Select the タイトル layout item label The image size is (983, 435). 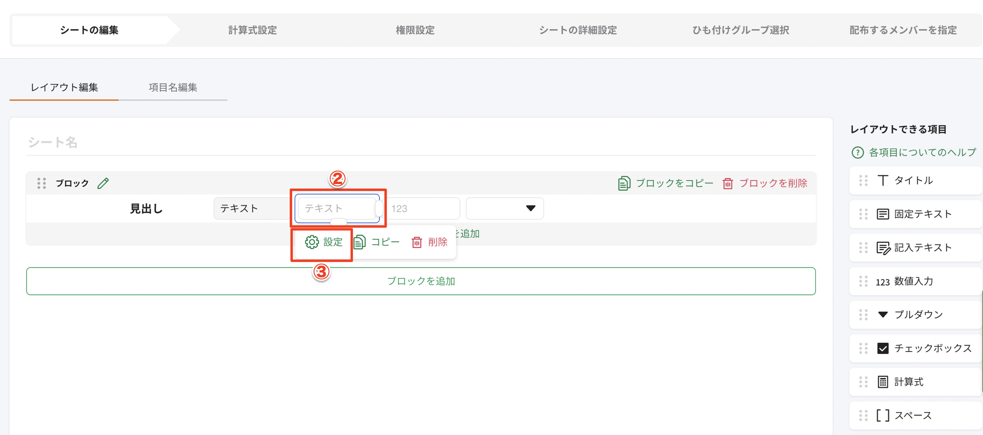(913, 180)
